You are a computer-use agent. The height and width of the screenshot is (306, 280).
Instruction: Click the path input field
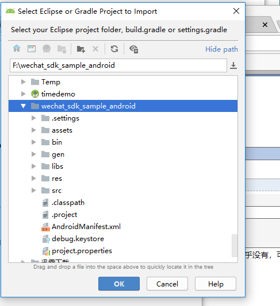pos(118,65)
